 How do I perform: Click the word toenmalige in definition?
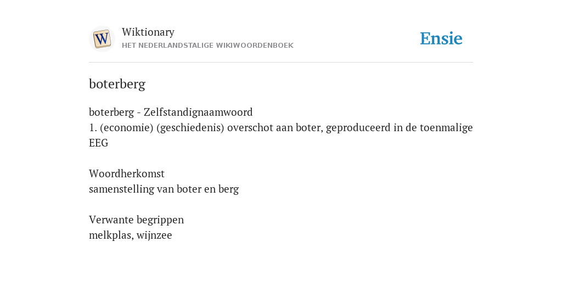[446, 127]
